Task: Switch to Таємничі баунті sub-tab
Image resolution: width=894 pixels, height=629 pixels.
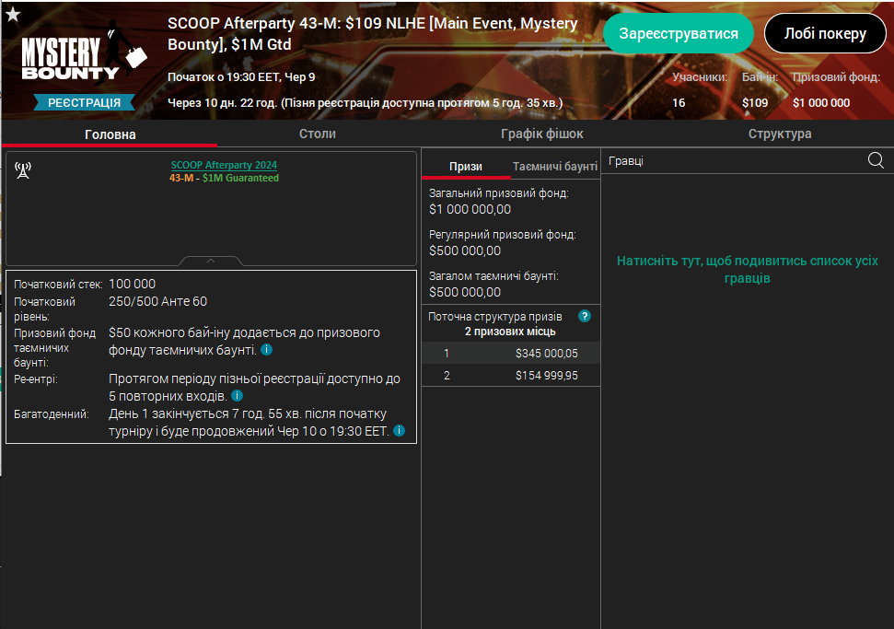Action: [555, 167]
